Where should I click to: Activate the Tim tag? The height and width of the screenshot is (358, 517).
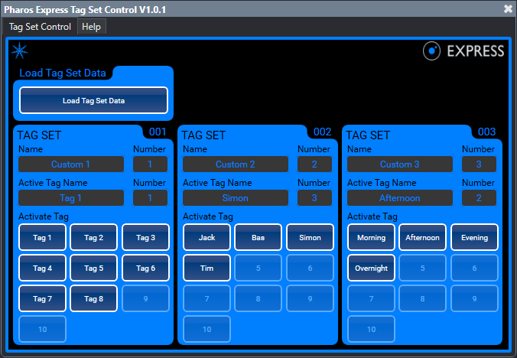point(206,268)
